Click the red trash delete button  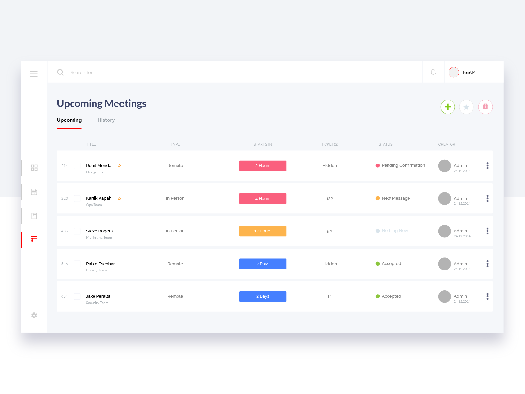[x=485, y=107]
